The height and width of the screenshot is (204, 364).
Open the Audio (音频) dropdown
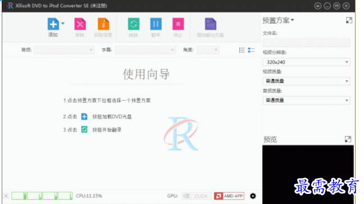click(64, 50)
